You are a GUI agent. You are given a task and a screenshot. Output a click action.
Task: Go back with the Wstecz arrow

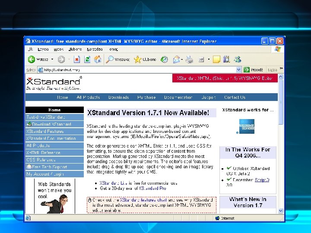pyautogui.click(x=32, y=59)
